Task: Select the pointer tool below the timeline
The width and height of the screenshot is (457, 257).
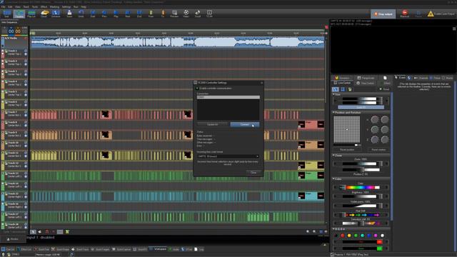Action: coord(34,231)
